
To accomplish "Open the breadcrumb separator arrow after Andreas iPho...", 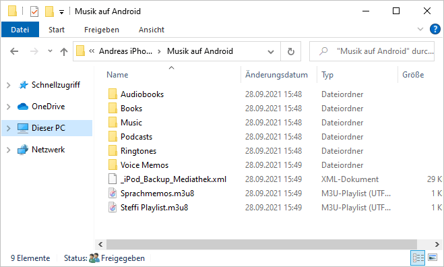I will (160, 51).
